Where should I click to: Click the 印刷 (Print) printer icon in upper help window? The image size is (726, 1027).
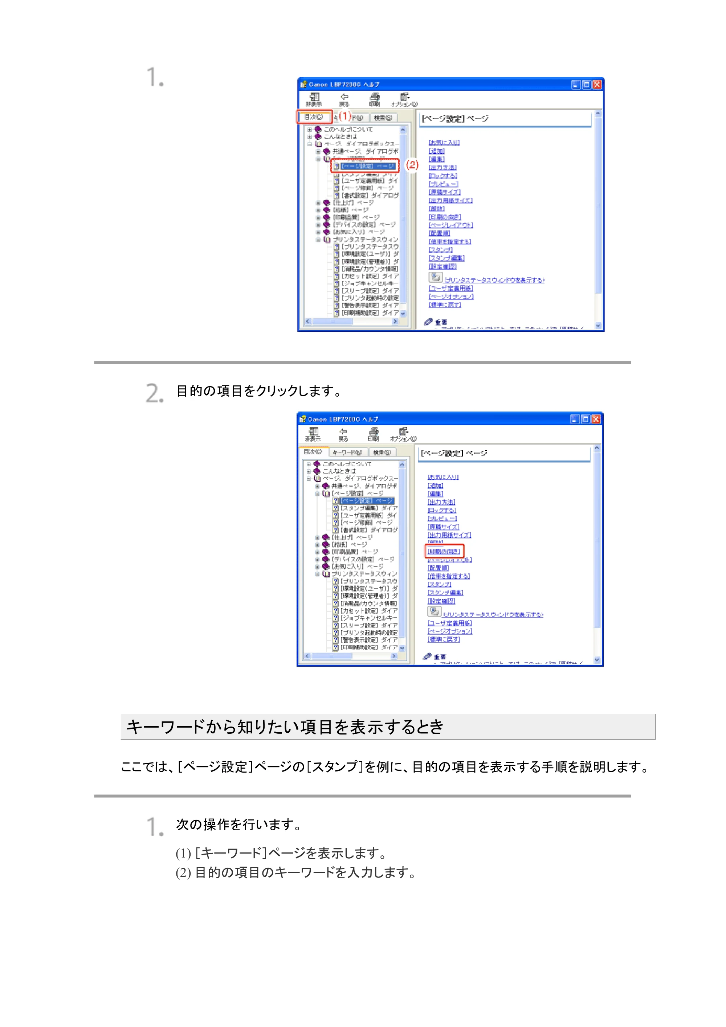point(374,97)
